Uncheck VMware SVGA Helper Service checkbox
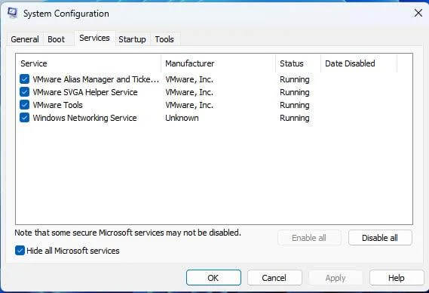Image resolution: width=429 pixels, height=293 pixels. (25, 92)
